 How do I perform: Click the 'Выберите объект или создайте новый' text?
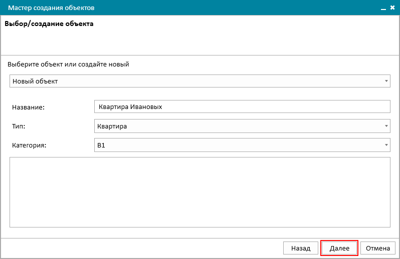68,64
